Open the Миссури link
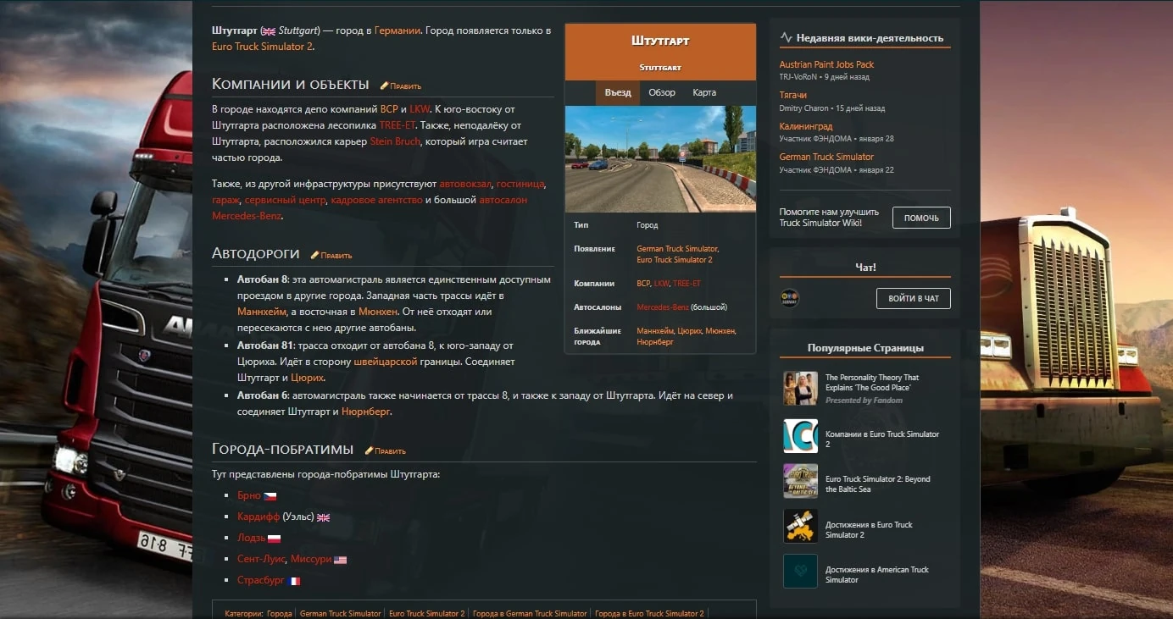Image resolution: width=1173 pixels, height=619 pixels. (x=311, y=559)
